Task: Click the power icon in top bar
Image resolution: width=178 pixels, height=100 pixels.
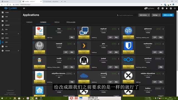Action: coord(175,8)
